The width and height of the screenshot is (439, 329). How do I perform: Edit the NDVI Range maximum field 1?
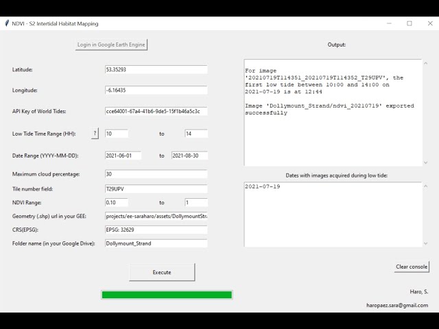pos(196,202)
